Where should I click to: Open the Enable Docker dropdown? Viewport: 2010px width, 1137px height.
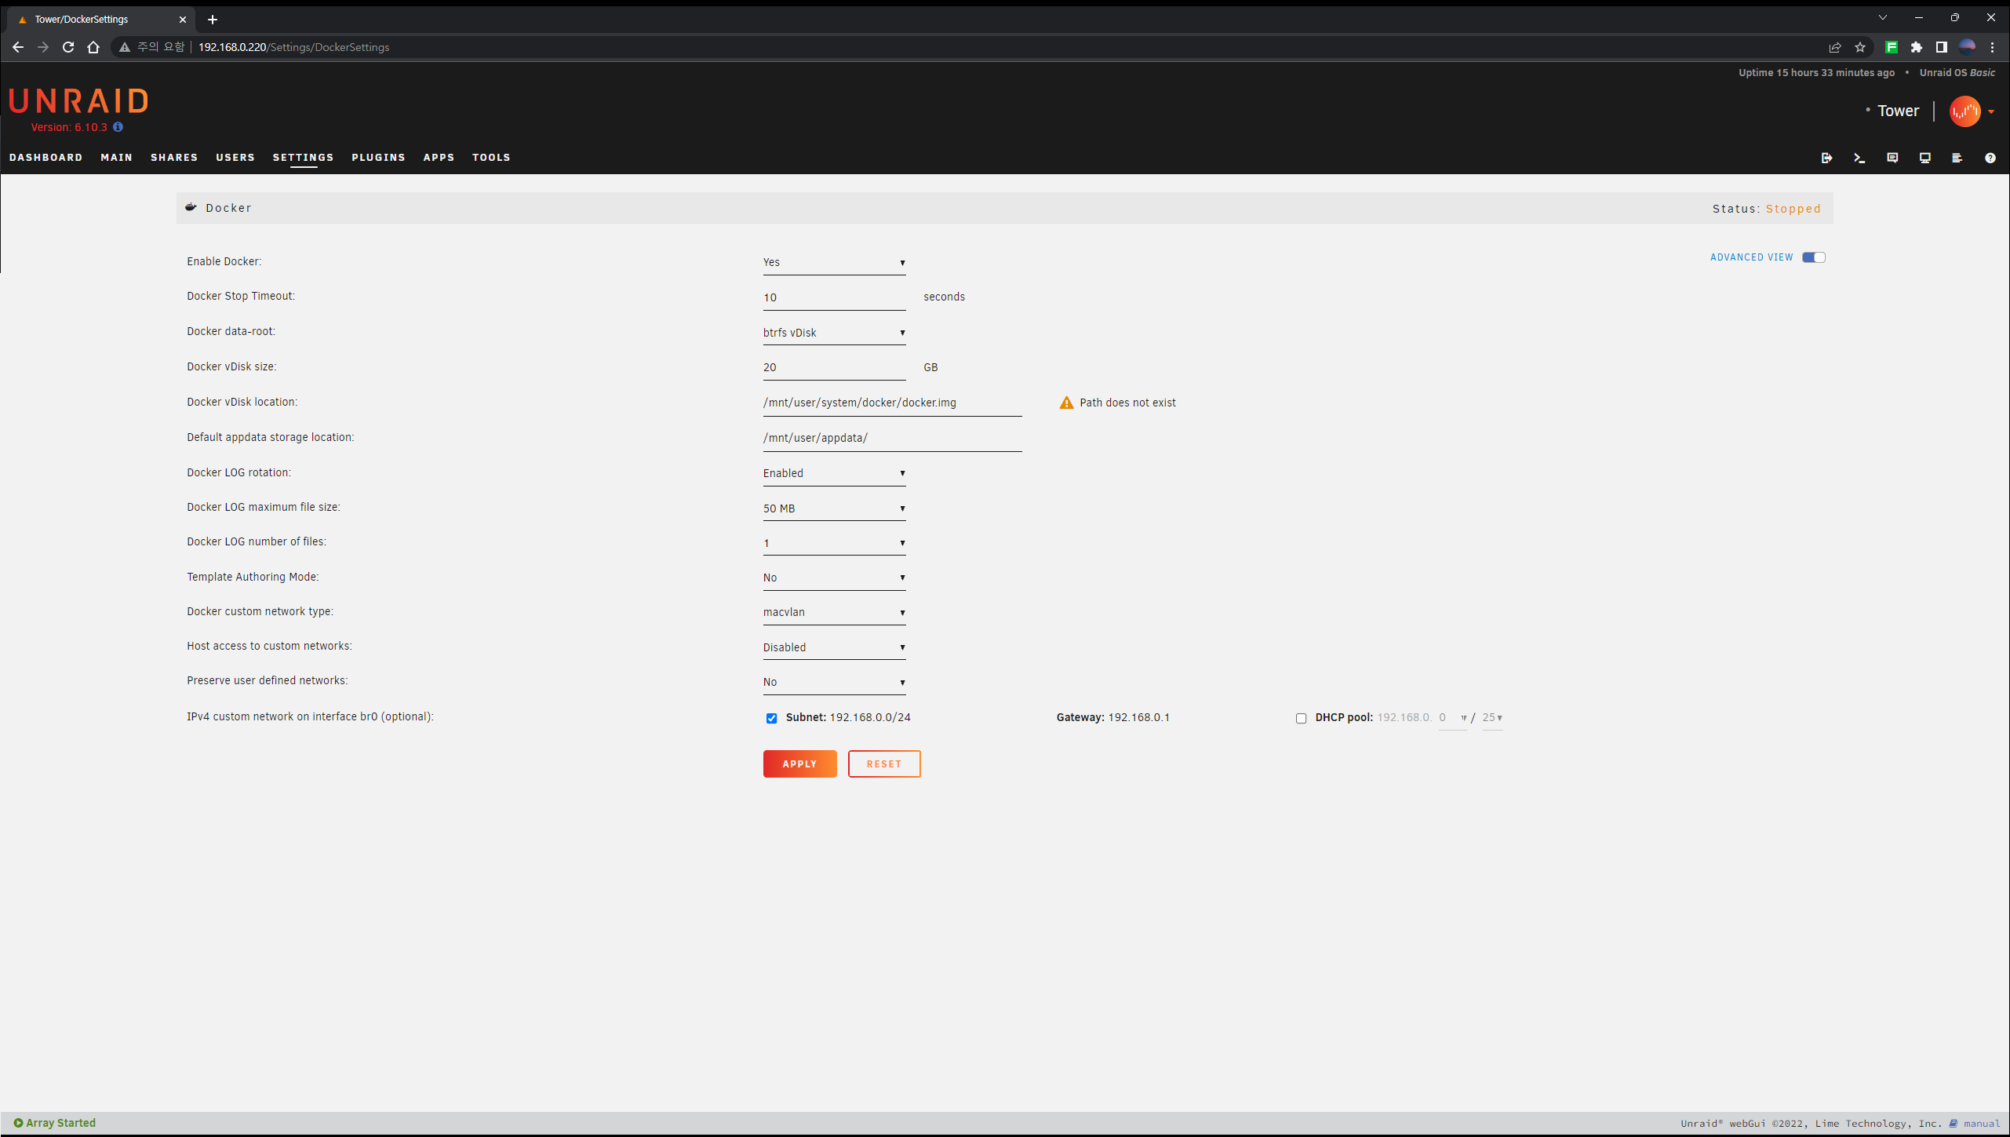[833, 263]
